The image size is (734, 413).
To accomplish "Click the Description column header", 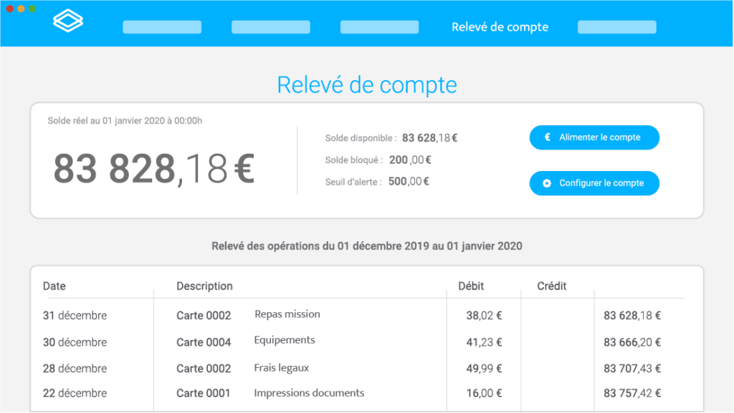I will click(x=204, y=286).
